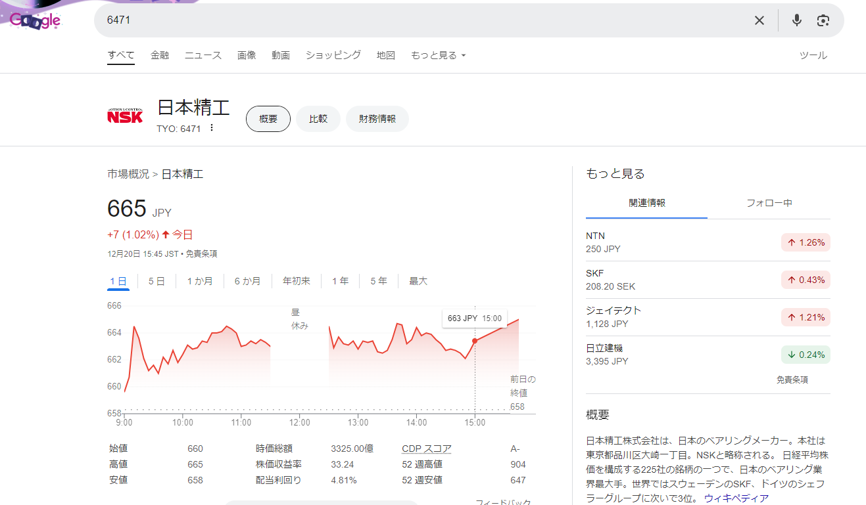Open Google Lens camera search icon
This screenshot has width=866, height=505.
point(823,20)
